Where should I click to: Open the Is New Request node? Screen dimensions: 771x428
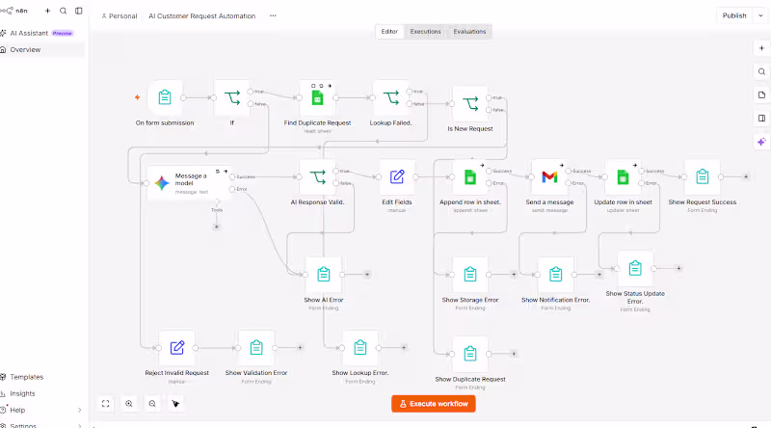(x=470, y=104)
